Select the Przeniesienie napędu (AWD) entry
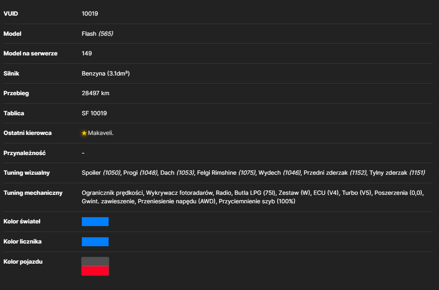The image size is (439, 290). pos(177,201)
